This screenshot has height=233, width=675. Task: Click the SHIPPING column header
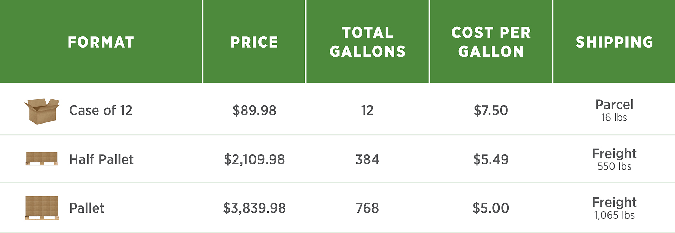[x=615, y=42]
